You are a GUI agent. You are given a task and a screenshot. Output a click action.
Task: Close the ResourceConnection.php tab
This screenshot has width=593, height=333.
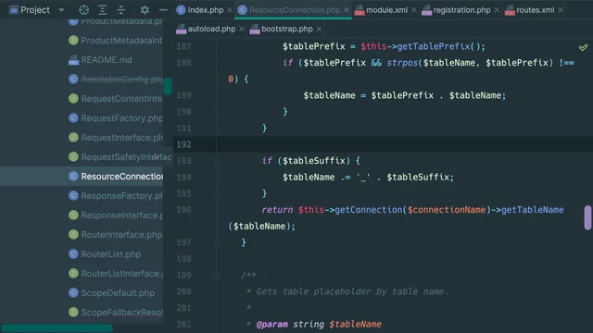click(x=346, y=10)
